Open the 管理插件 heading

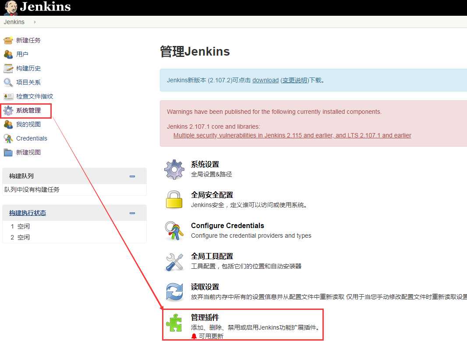coord(205,317)
